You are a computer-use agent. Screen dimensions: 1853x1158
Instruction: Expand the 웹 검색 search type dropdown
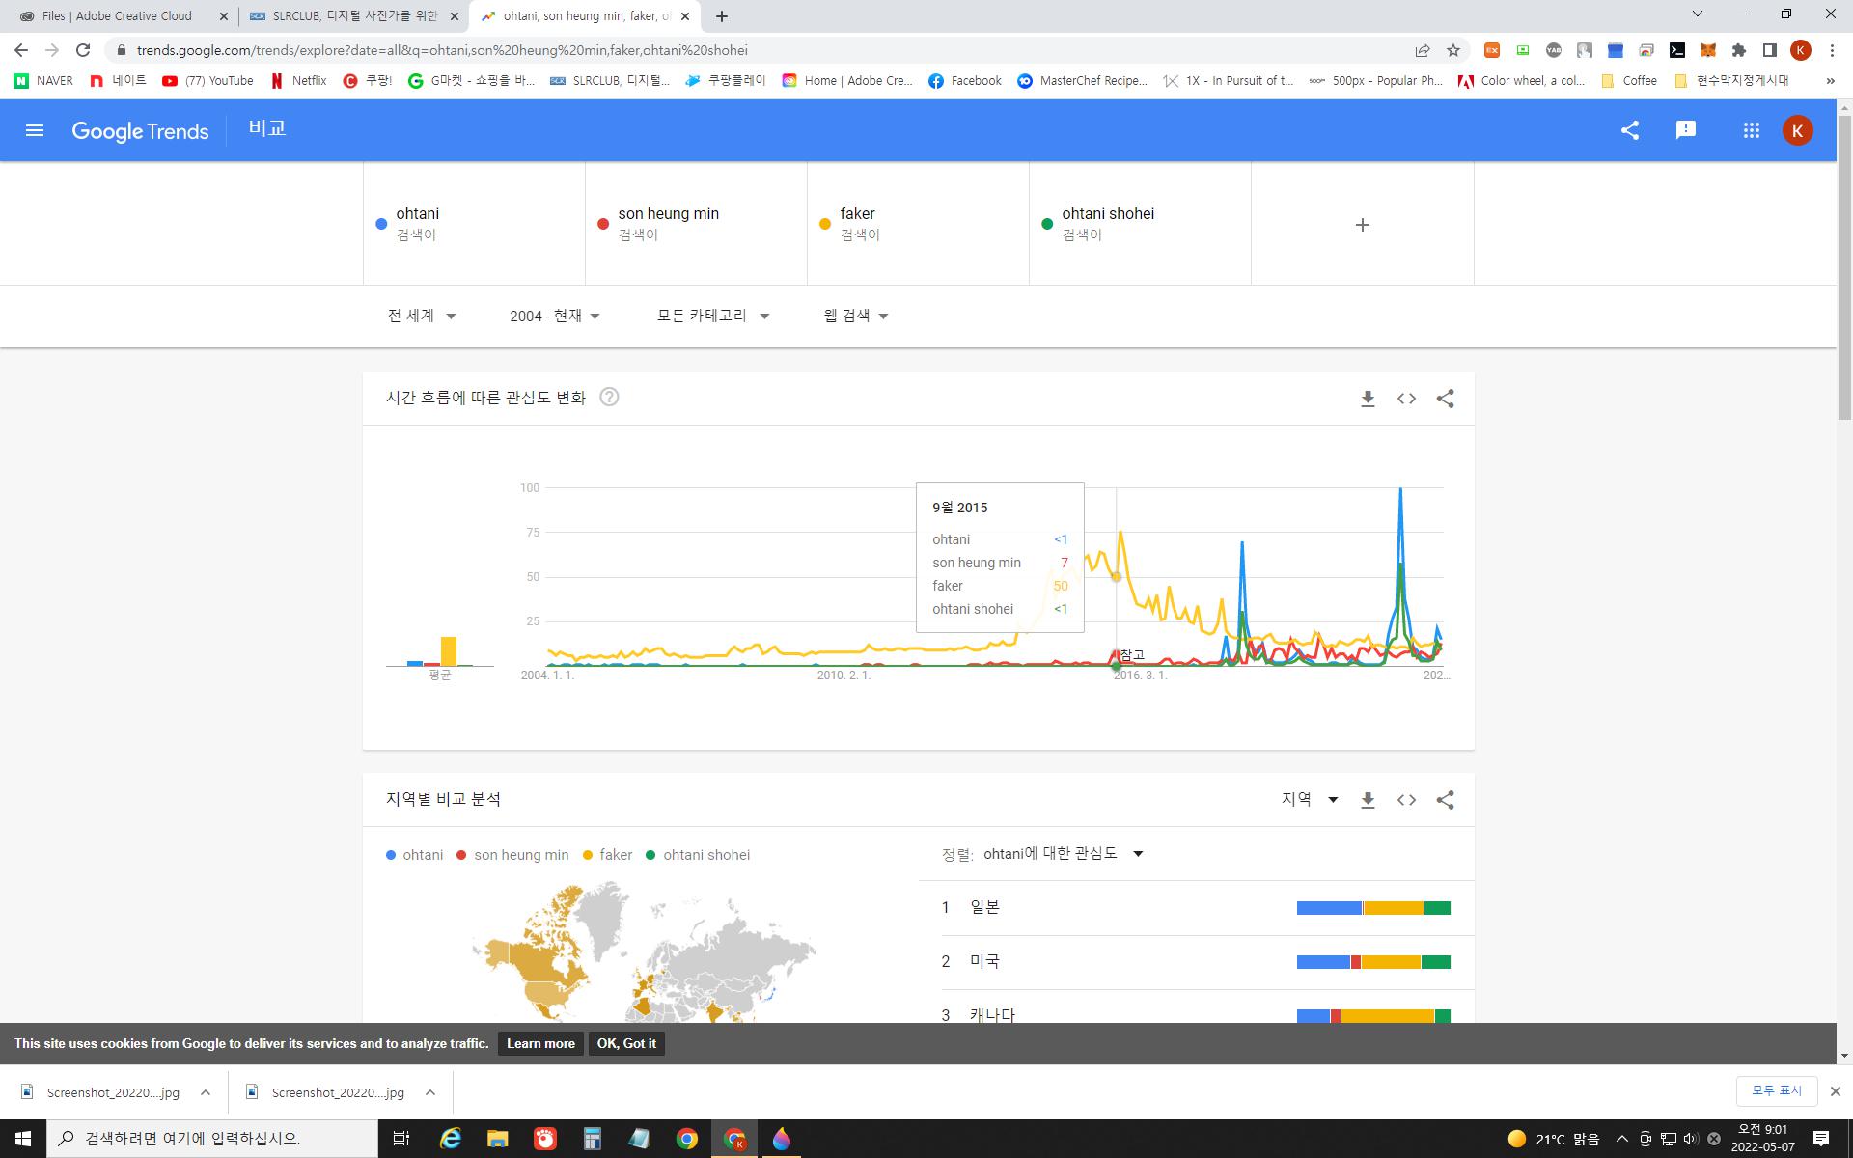(x=856, y=316)
